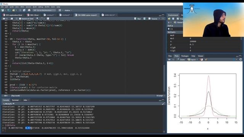This screenshot has width=244, height=137.
Task: Remove the current plot with the red X icon
Action: tap(202, 60)
